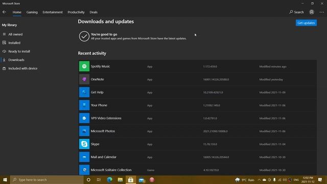The height and width of the screenshot is (184, 327).
Task: Click the Mail and Calendar name
Action: click(x=103, y=157)
